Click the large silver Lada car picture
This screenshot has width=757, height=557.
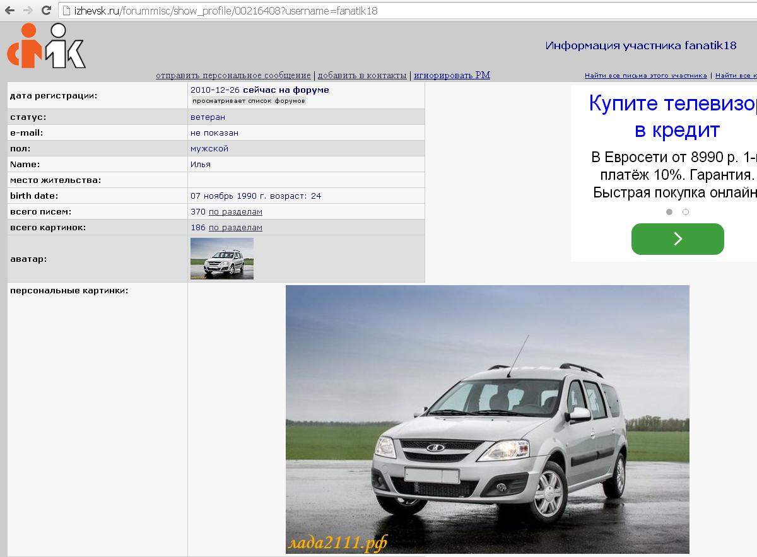[487, 419]
